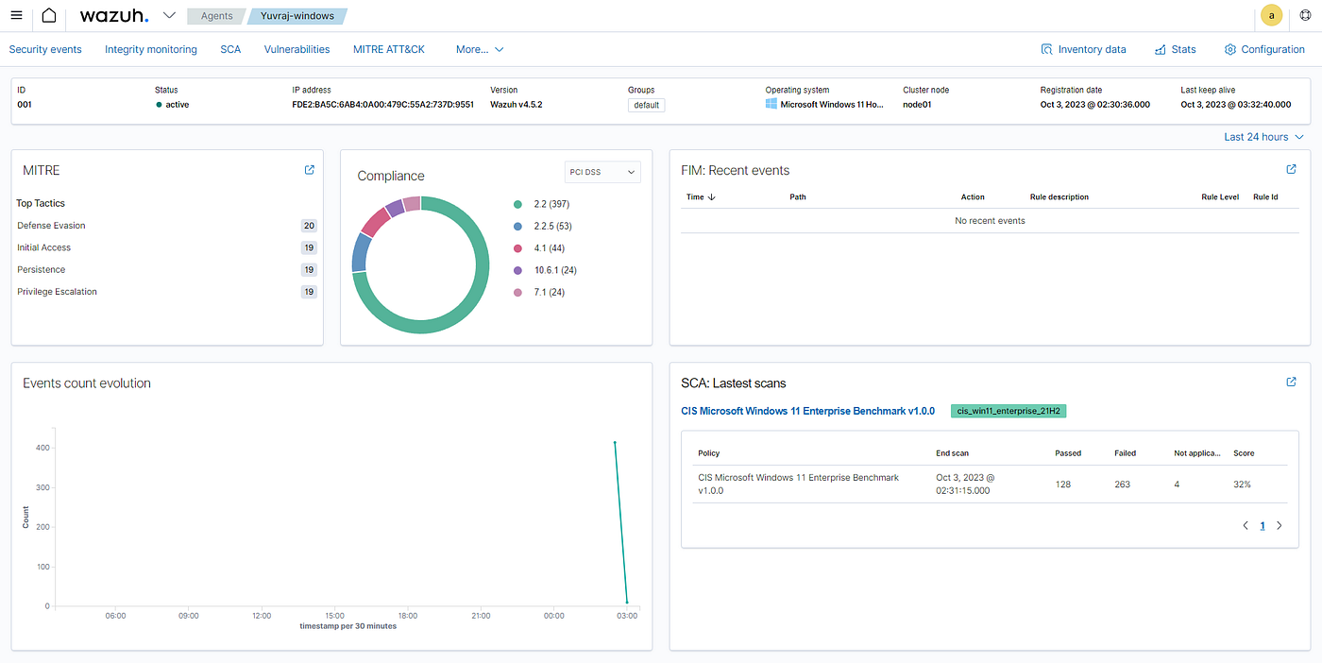Switch to Security events tab
The image size is (1322, 663).
coord(45,49)
